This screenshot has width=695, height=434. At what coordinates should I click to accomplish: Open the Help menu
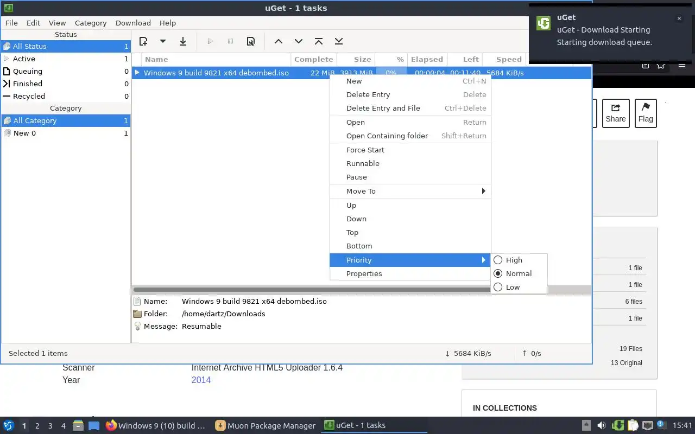coord(168,23)
